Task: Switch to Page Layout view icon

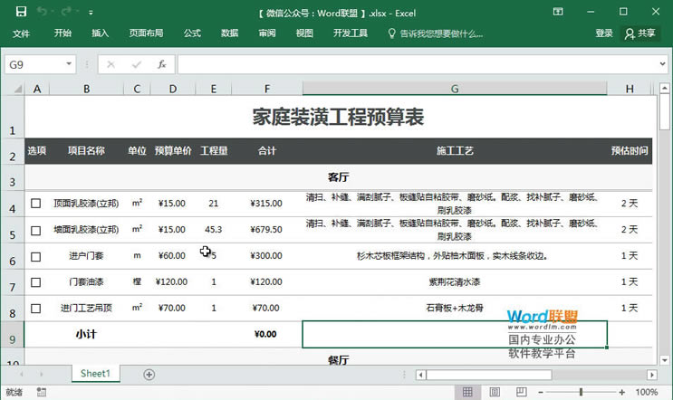Action: (495, 393)
